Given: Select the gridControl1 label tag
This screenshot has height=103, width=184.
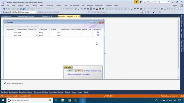Looking at the screenshot, I should pos(68,68).
